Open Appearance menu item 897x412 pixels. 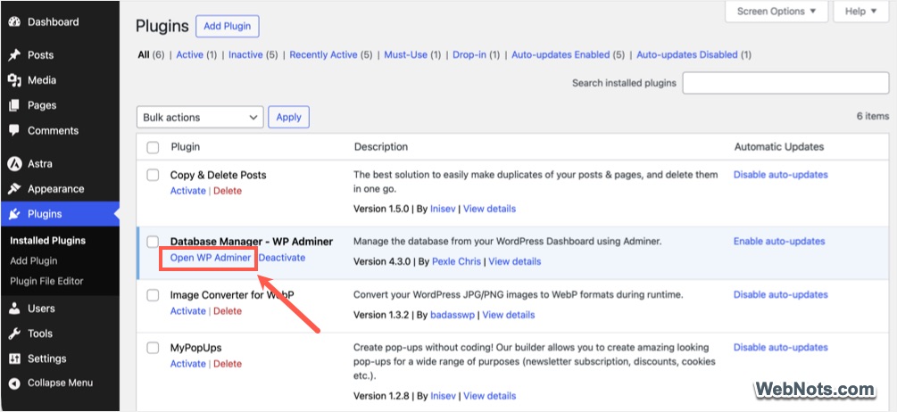[56, 189]
